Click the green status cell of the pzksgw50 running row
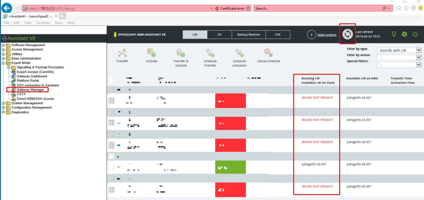Image resolution: width=424 pixels, height=200 pixels. tap(231, 167)
